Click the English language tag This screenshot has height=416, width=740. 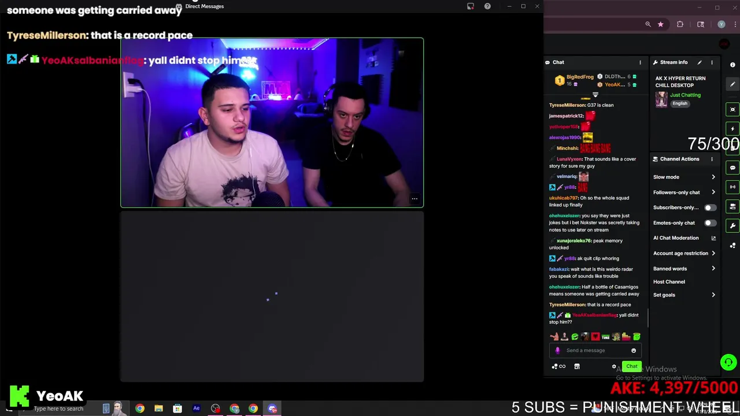(x=680, y=104)
